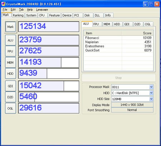The image size is (161, 146).
Task: Select the Fibonacci score row
Action: coord(118,38)
